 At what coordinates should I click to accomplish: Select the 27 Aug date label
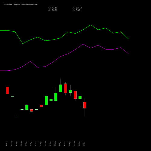coord(7,144)
